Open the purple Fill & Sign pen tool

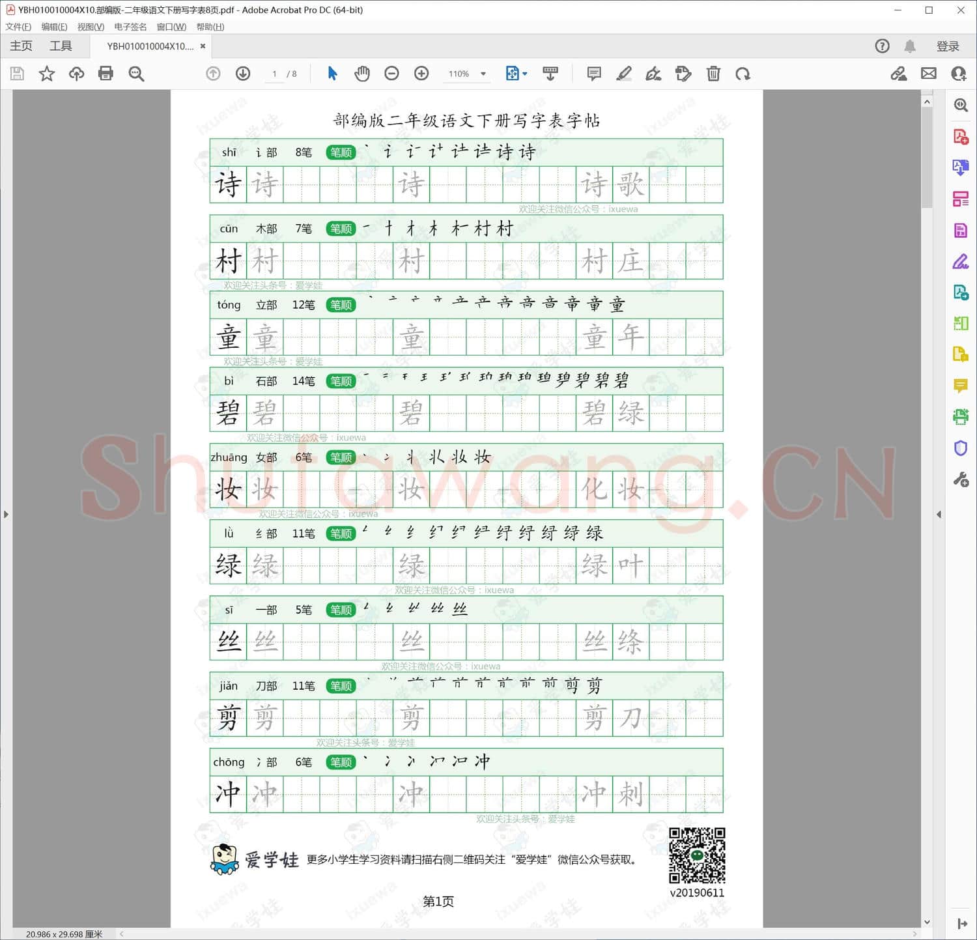(961, 262)
